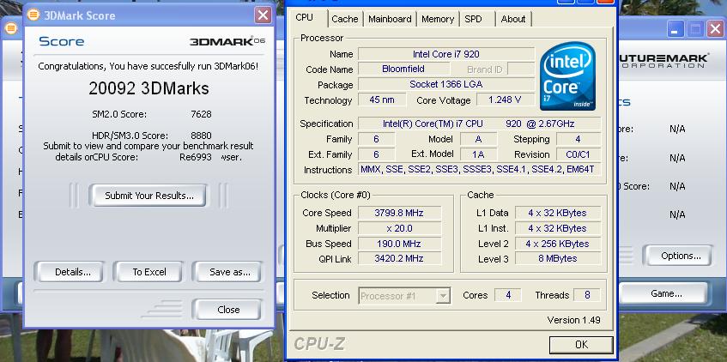This screenshot has height=362, width=727.
Task: Click the 3DMark Score window title icon
Action: 33,15
